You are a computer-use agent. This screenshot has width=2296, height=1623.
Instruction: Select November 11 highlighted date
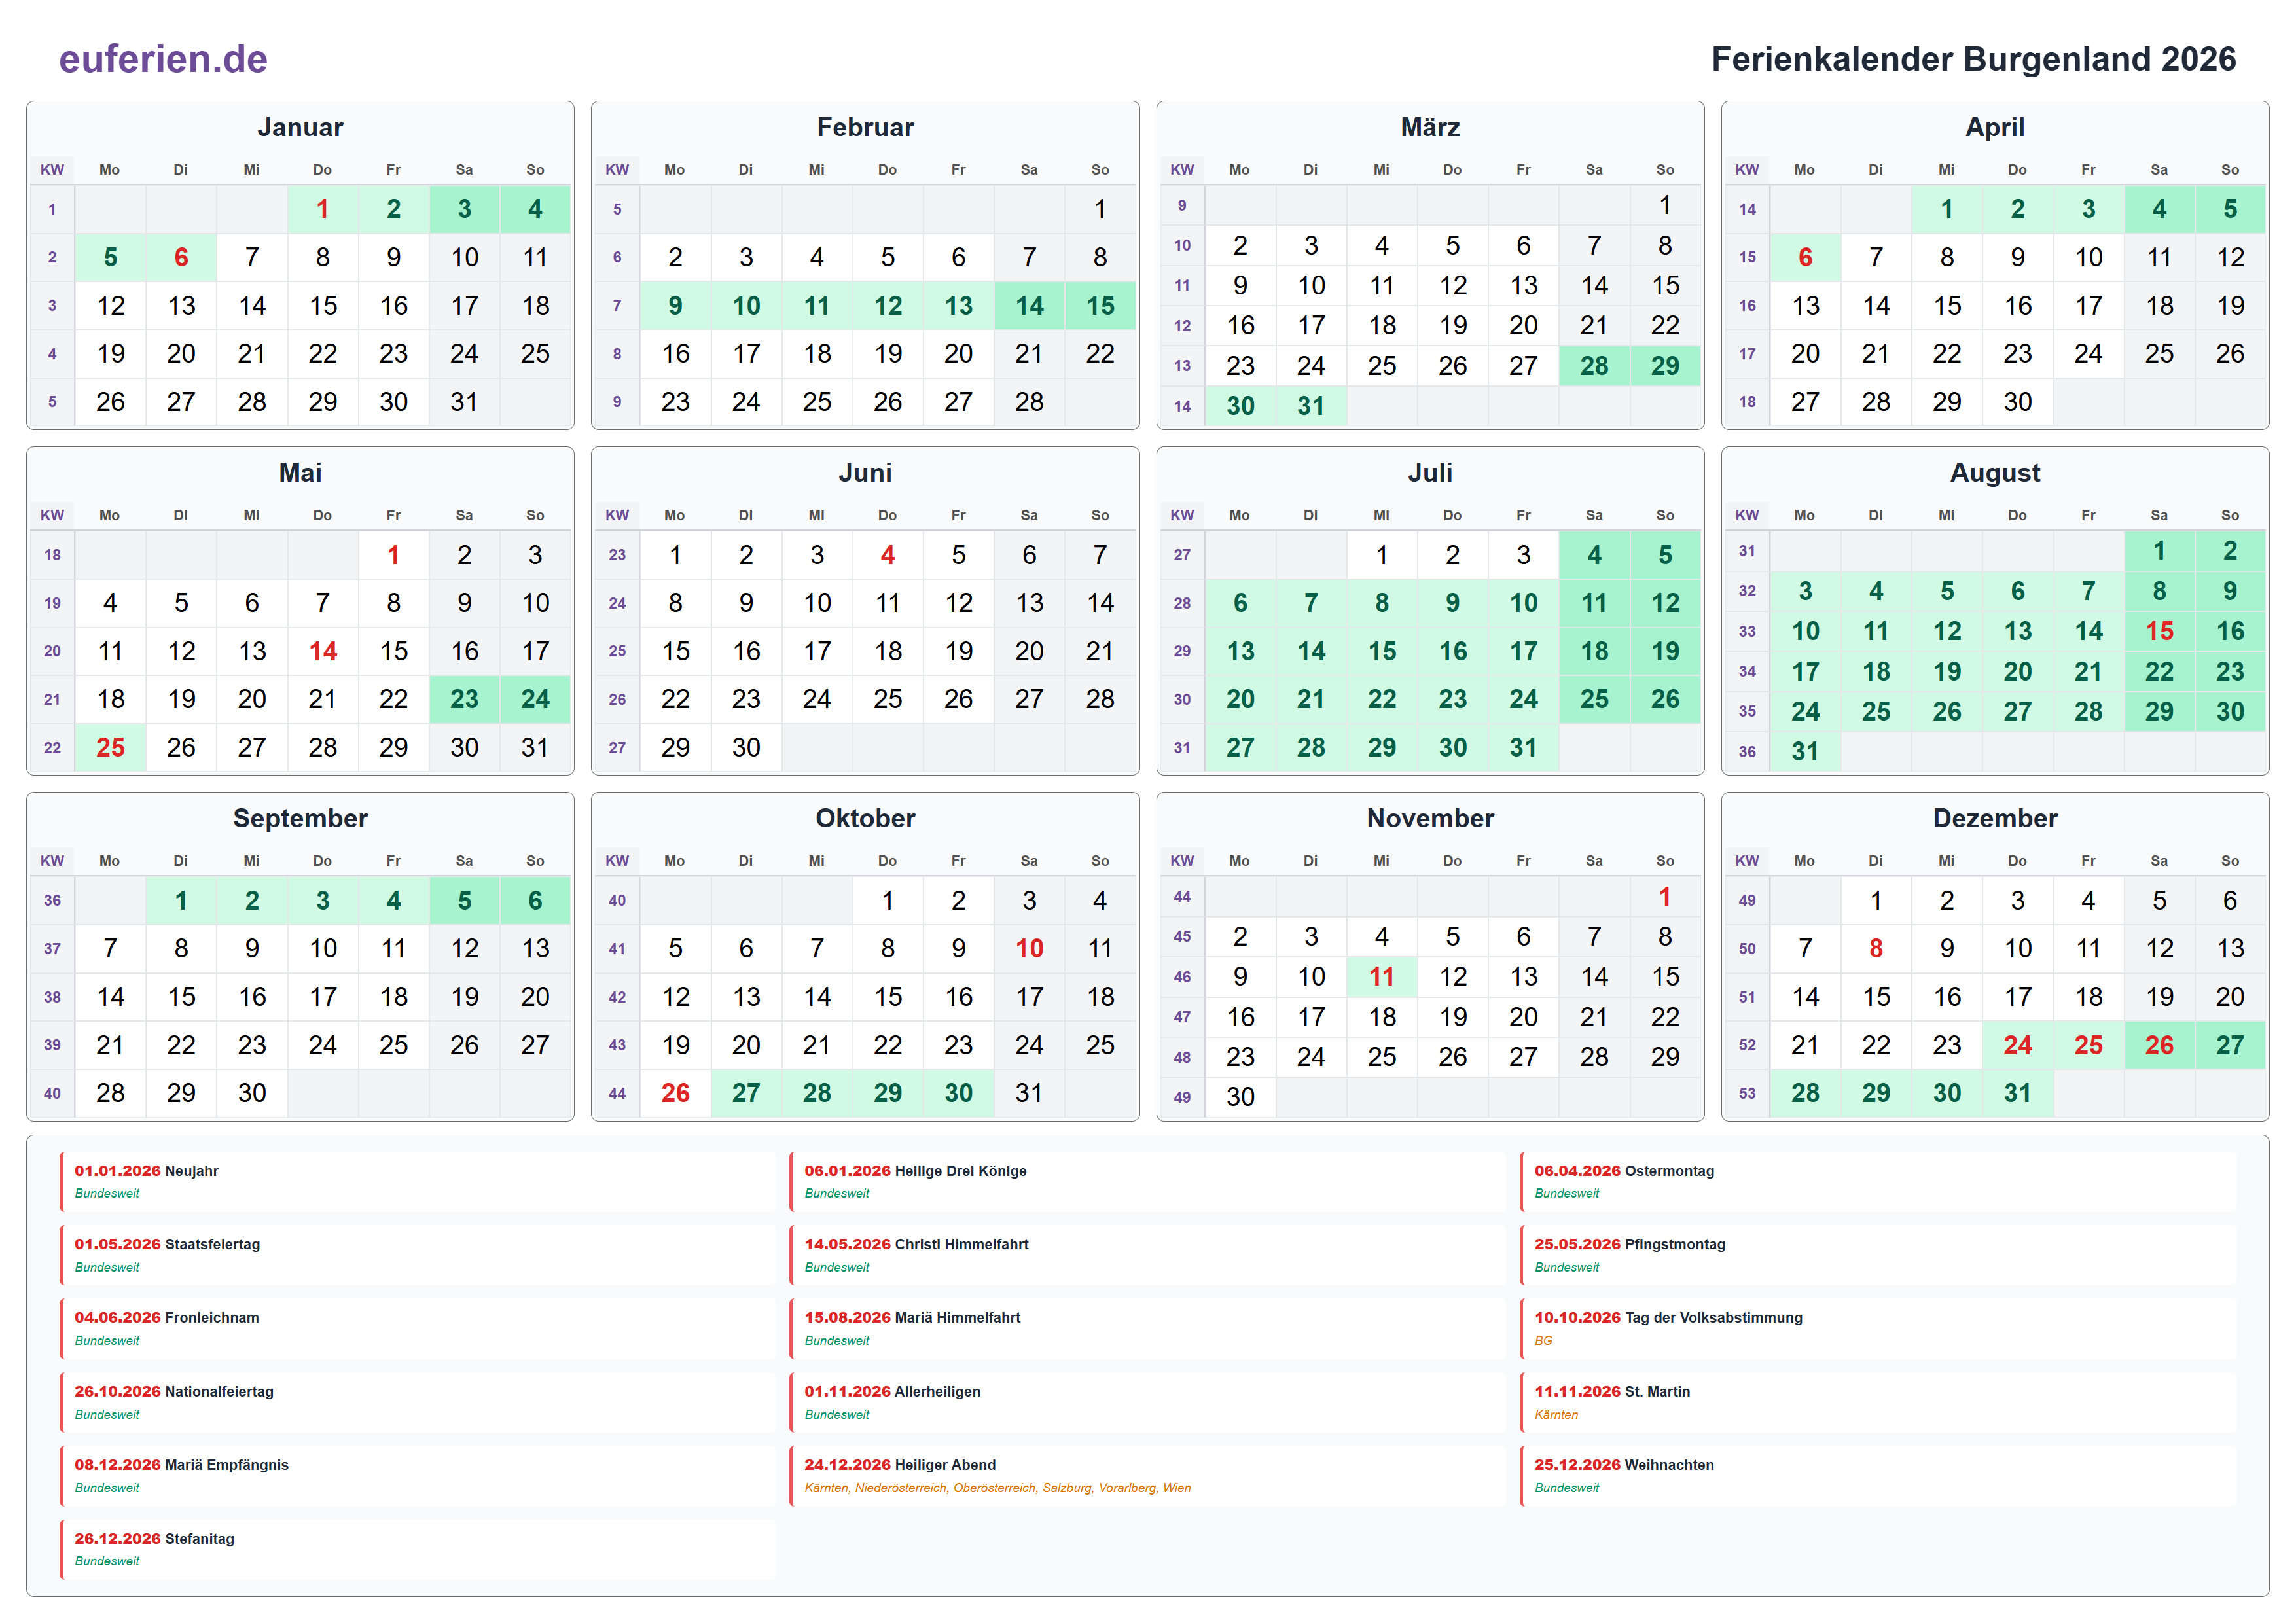(1381, 976)
